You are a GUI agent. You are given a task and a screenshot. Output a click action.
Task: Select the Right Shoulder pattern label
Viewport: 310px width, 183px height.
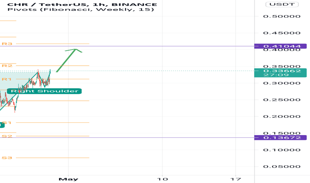coord(44,91)
